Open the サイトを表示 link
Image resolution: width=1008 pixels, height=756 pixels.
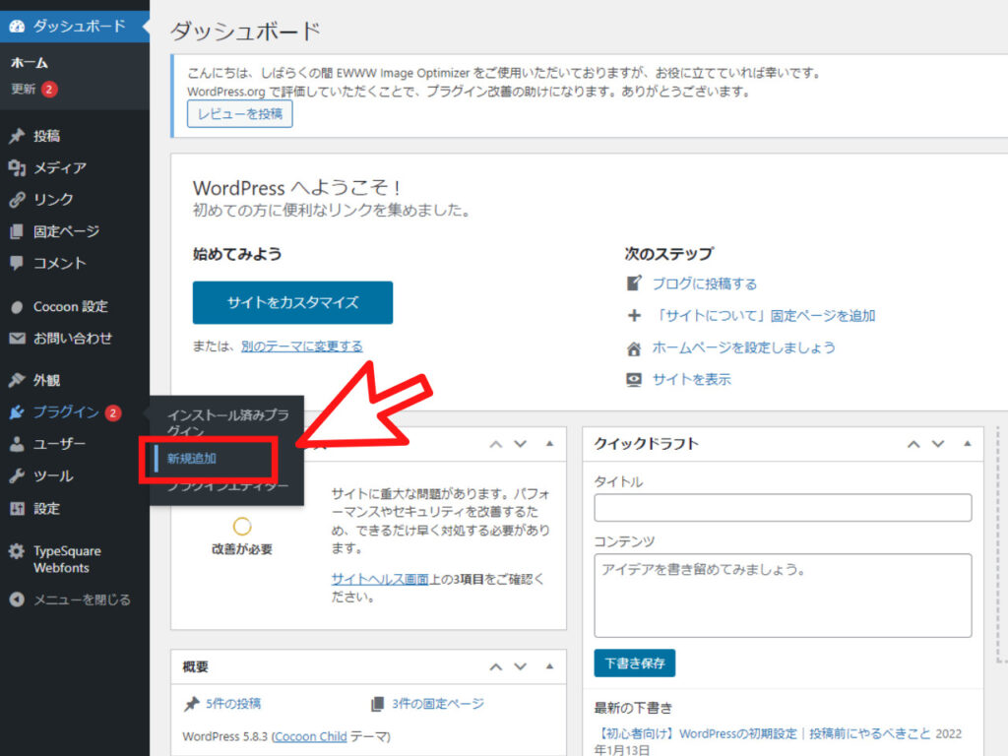coord(692,379)
